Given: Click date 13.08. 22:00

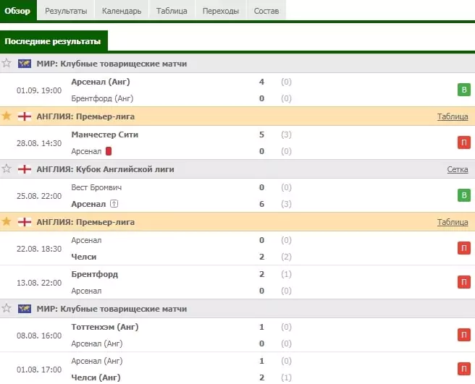Looking at the screenshot, I should [x=39, y=283].
